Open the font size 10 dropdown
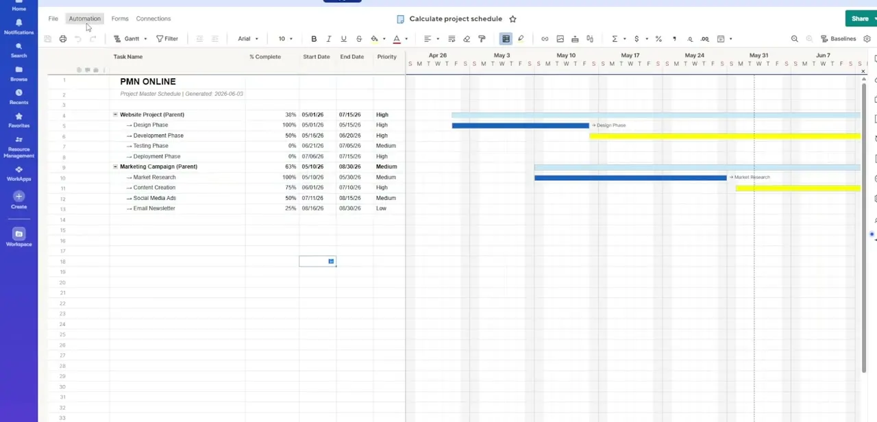Screen dimensions: 877x422 tap(285, 39)
